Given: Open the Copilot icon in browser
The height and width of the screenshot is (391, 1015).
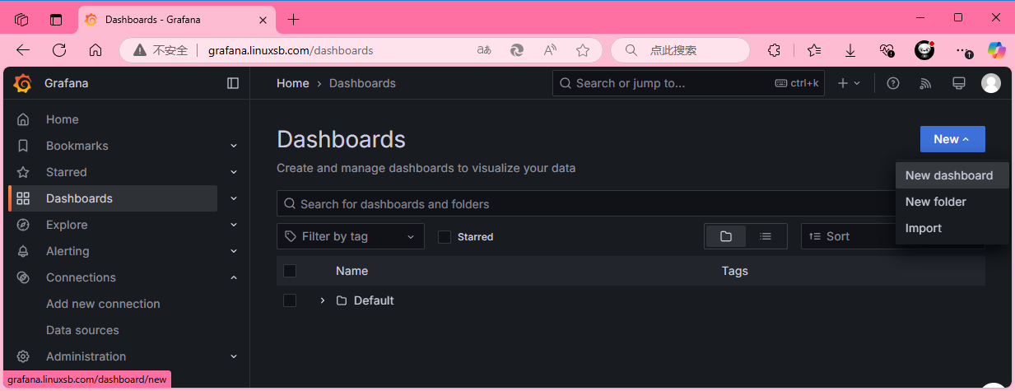Looking at the screenshot, I should 997,50.
